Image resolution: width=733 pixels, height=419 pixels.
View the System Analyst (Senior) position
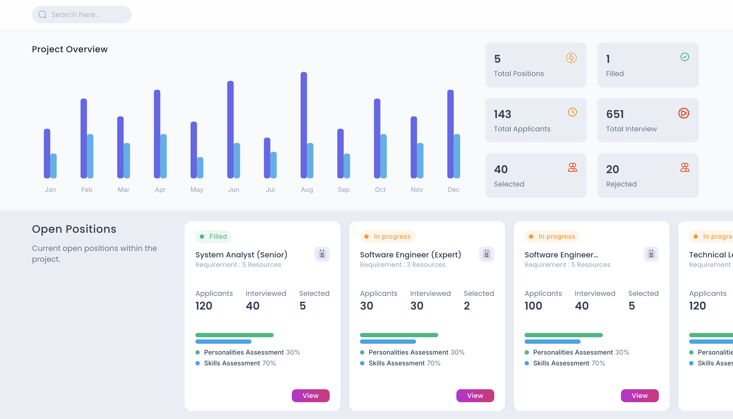tap(310, 396)
